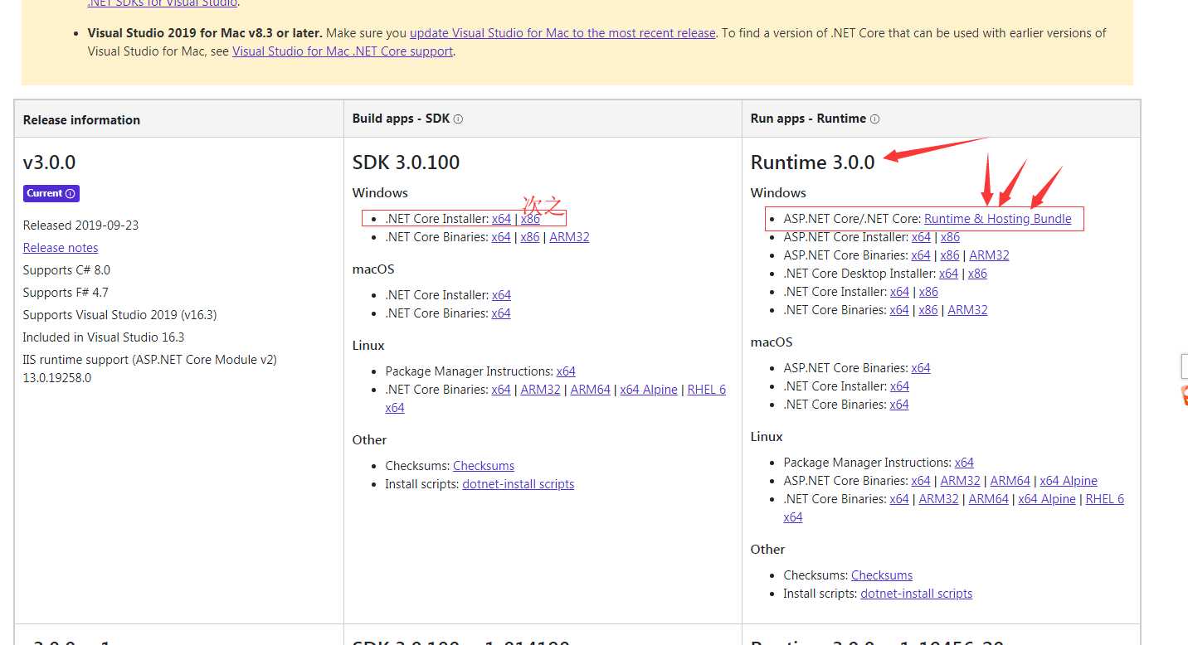Download .NET Core Desktop Installer x86
Screen dimensions: 1188x645
click(977, 274)
